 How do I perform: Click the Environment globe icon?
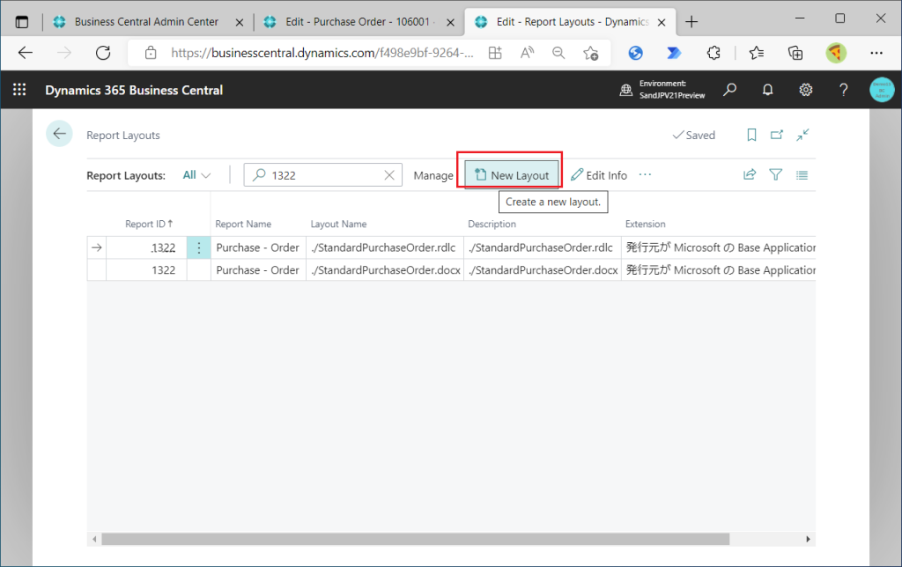tap(626, 90)
